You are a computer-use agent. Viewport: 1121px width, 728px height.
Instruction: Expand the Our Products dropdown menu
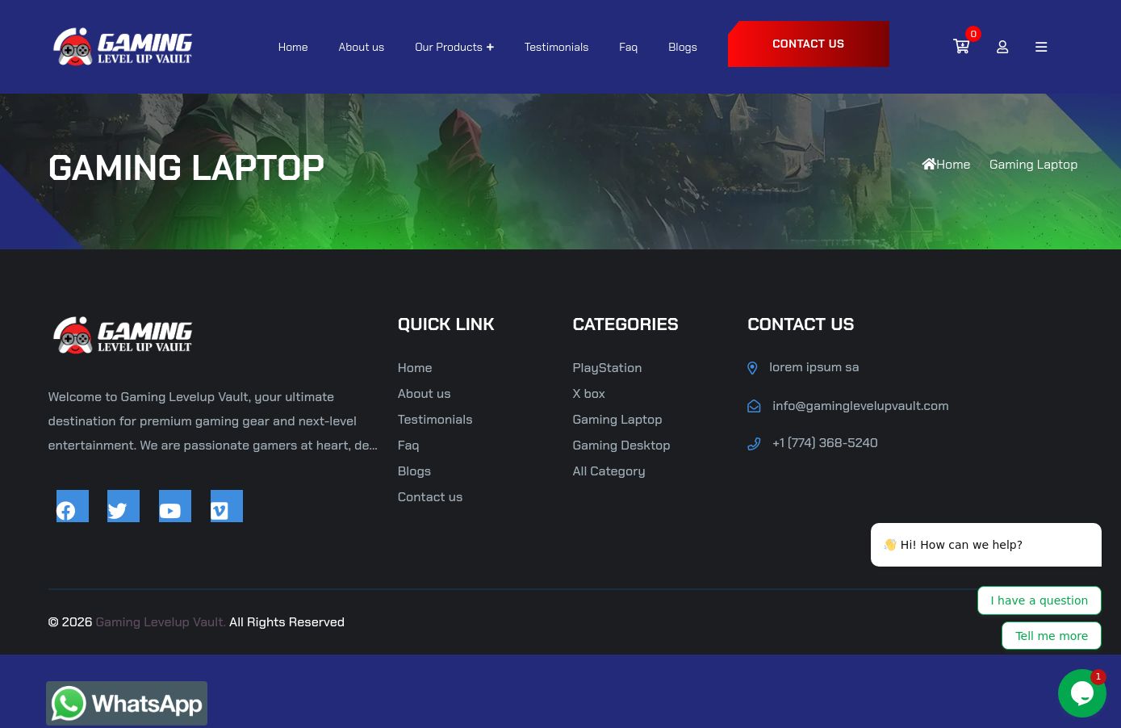[454, 47]
